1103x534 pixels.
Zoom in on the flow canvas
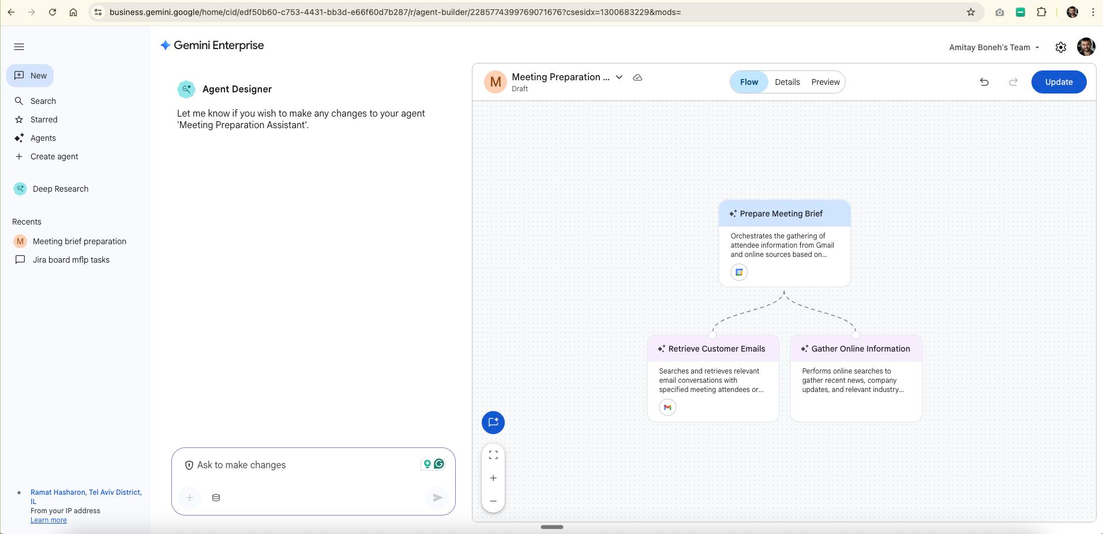click(493, 478)
